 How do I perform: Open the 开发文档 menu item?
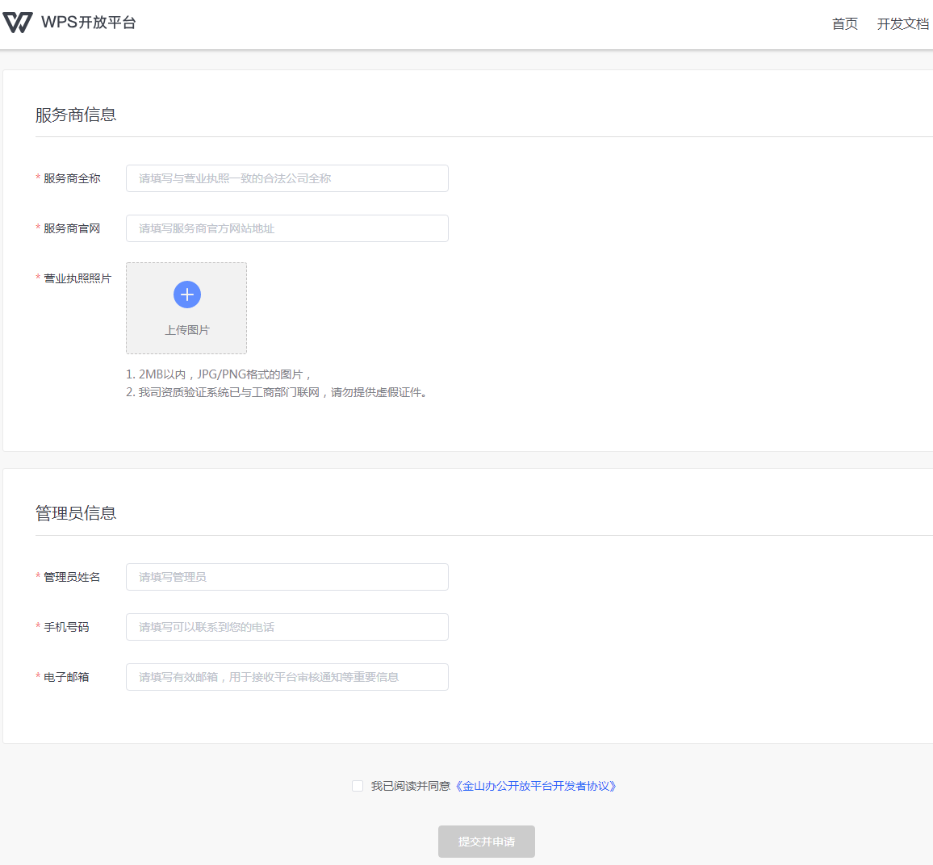coord(902,24)
